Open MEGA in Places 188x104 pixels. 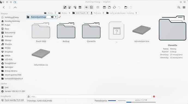[7, 56]
